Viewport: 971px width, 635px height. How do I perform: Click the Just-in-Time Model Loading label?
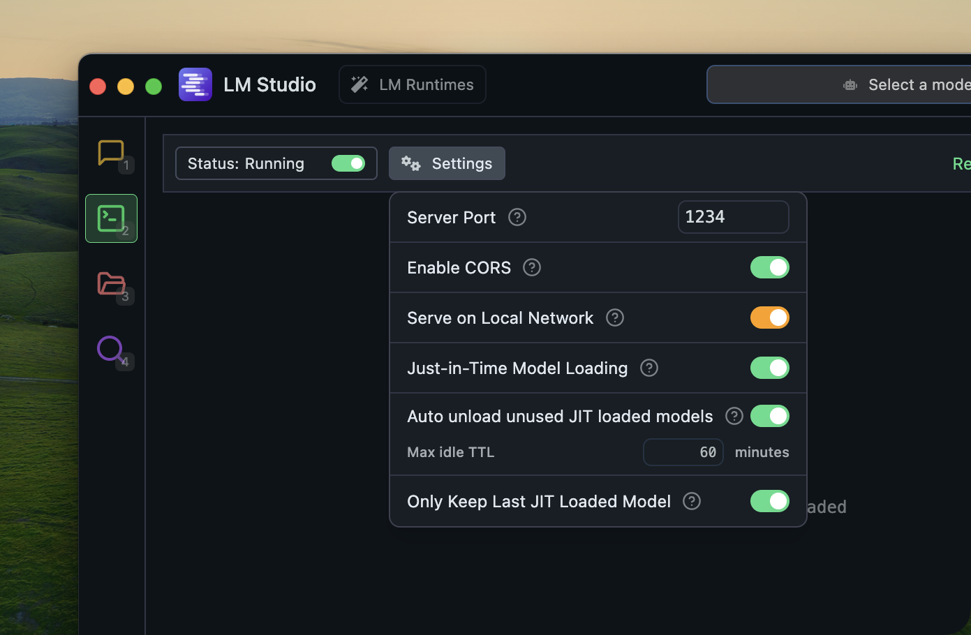click(517, 368)
